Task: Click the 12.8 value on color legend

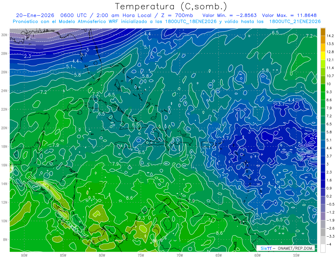Action: pos(330,52)
